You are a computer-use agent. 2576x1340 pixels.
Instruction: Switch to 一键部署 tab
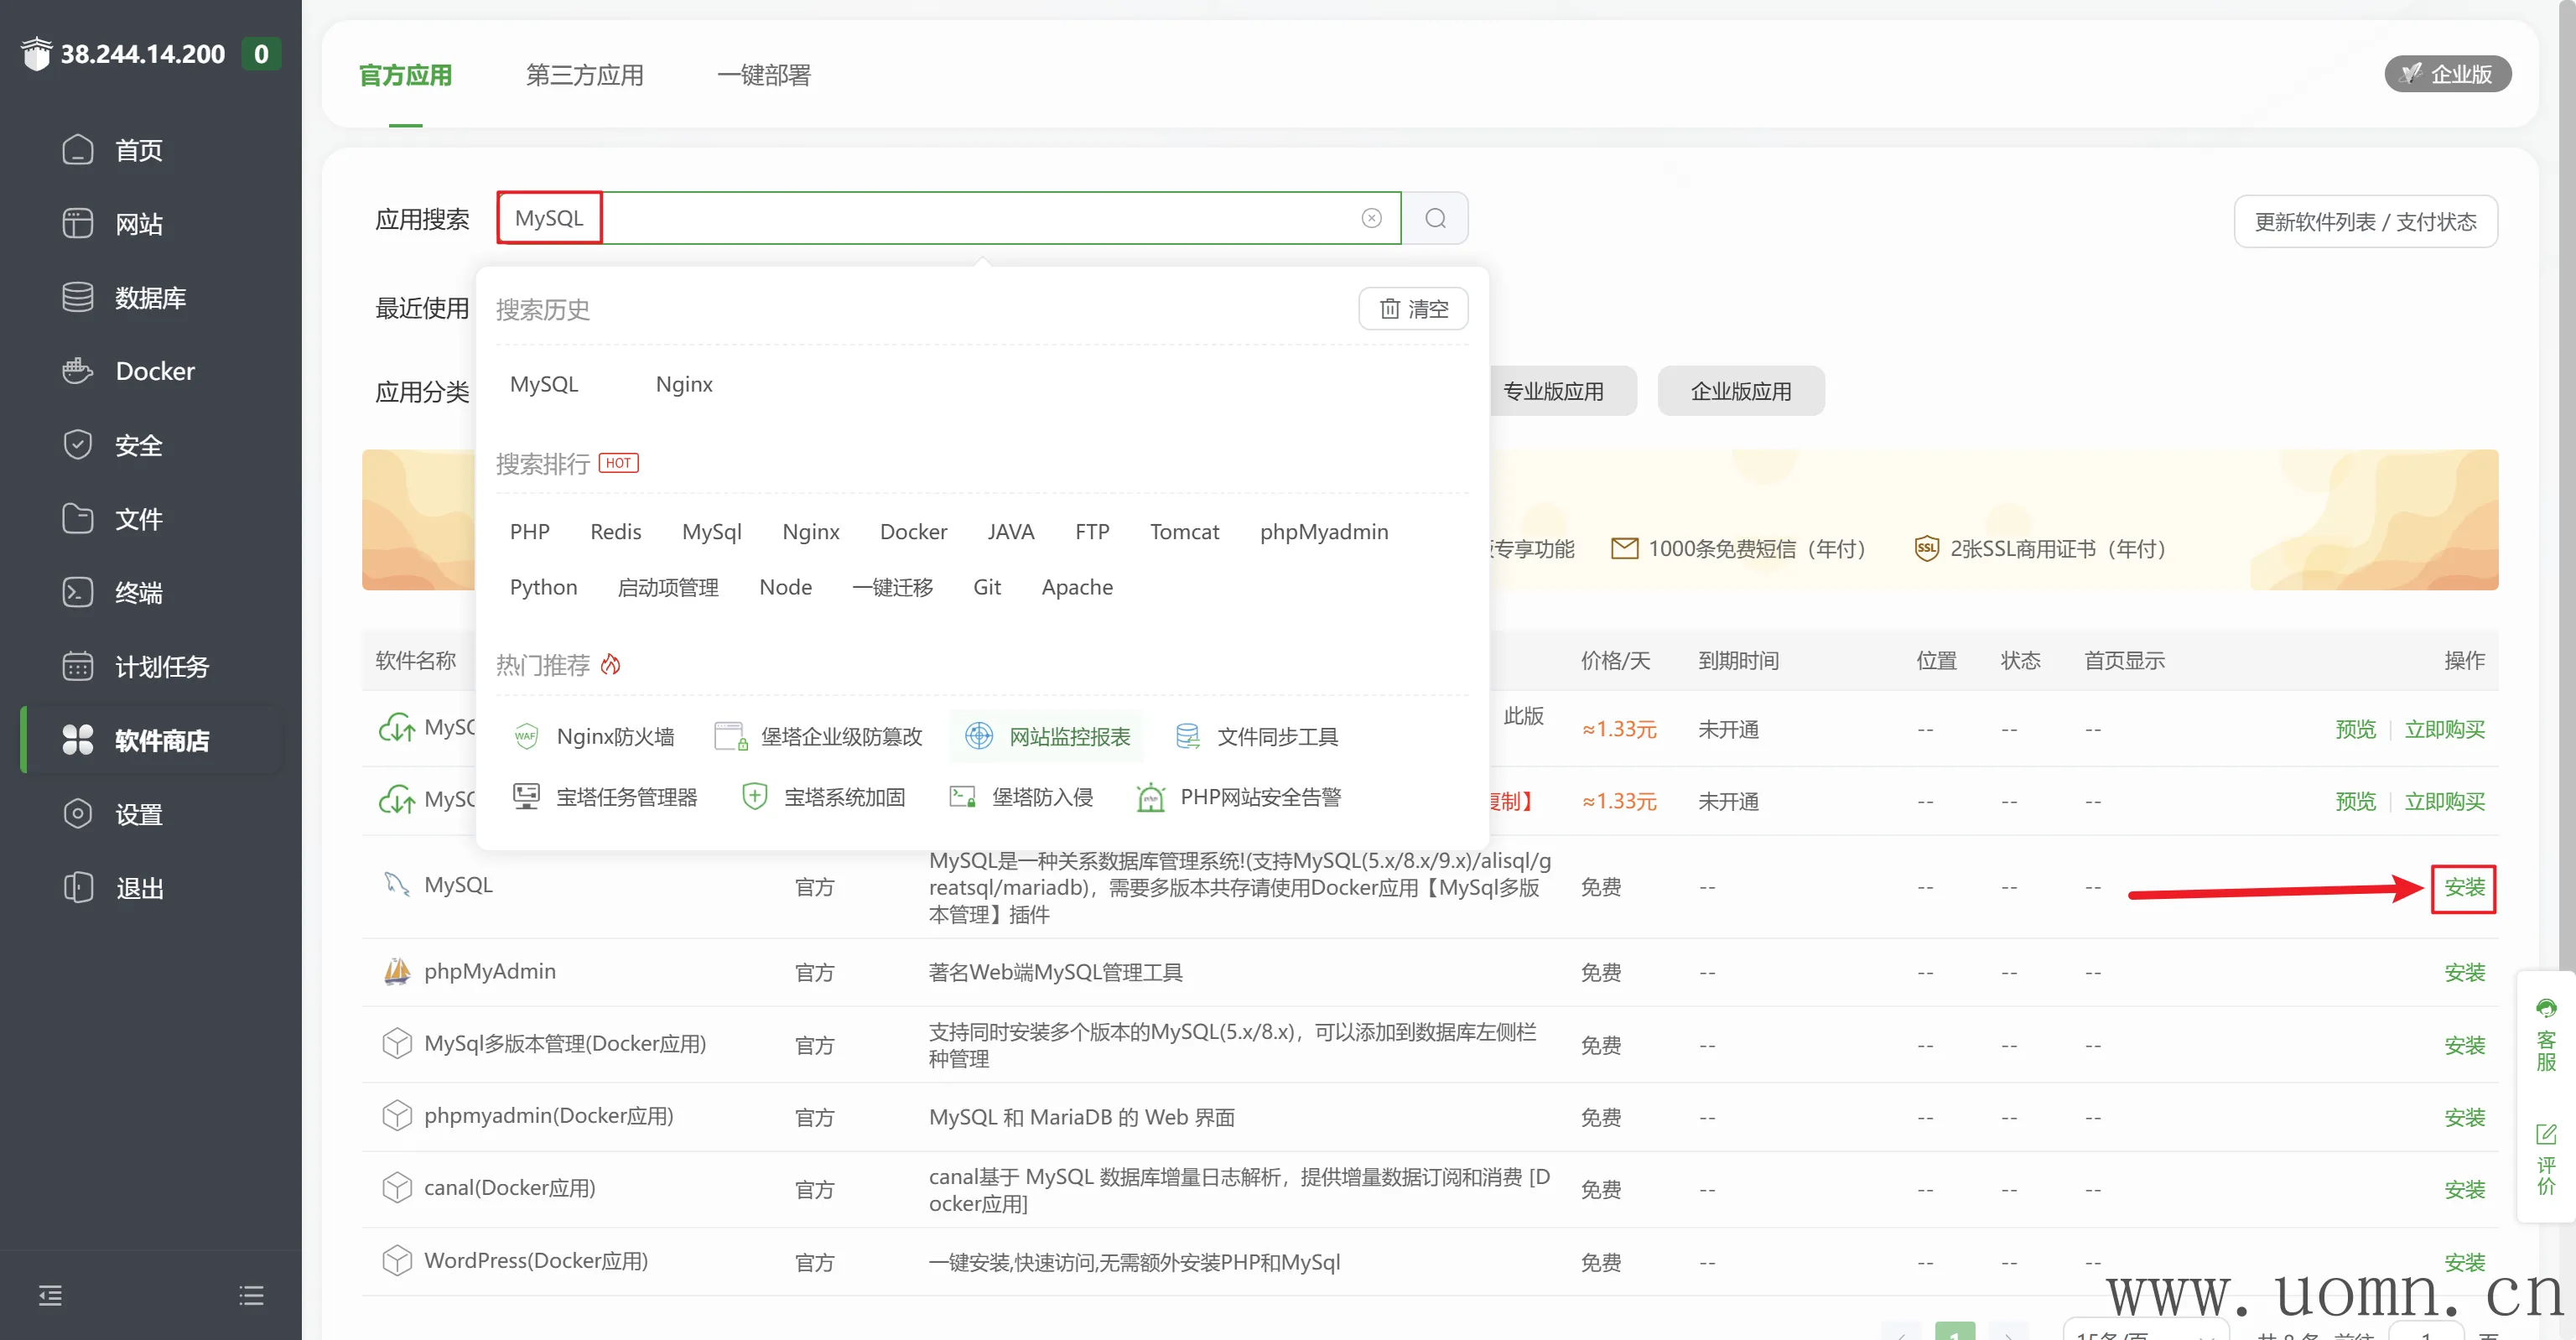[x=763, y=75]
